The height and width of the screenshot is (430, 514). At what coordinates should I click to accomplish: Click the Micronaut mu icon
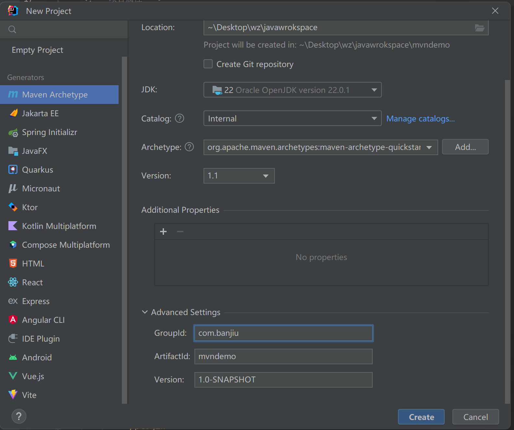tap(13, 188)
